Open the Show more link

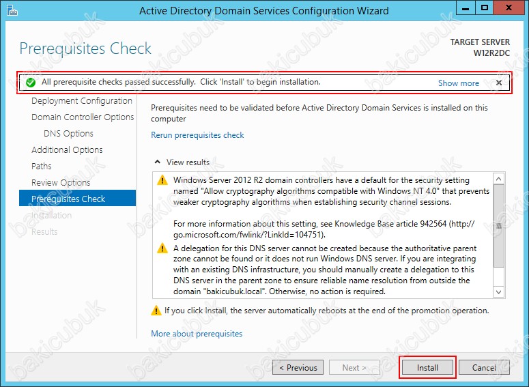tap(459, 83)
